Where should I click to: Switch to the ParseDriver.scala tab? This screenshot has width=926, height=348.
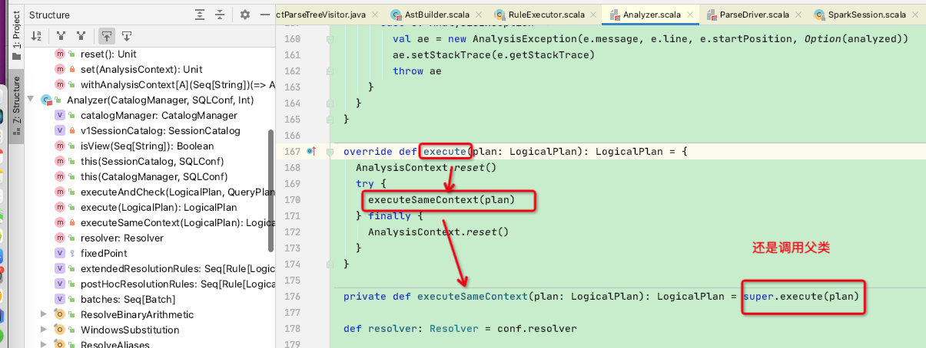click(744, 15)
